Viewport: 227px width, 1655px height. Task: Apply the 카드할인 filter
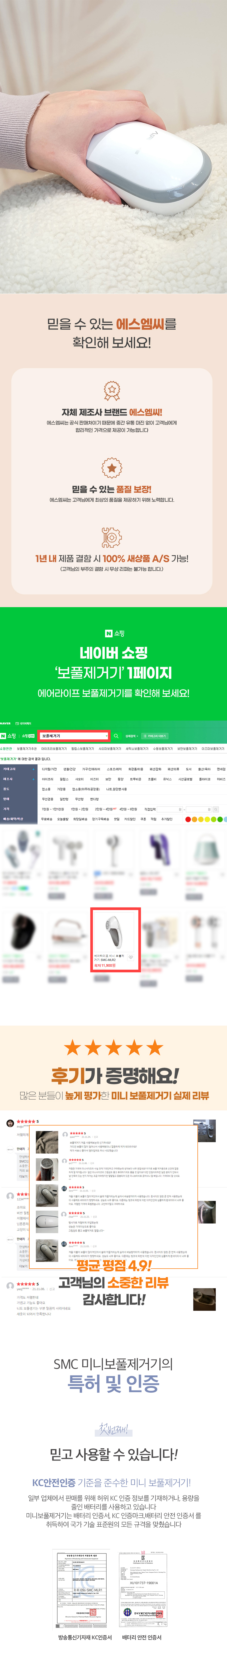130,819
